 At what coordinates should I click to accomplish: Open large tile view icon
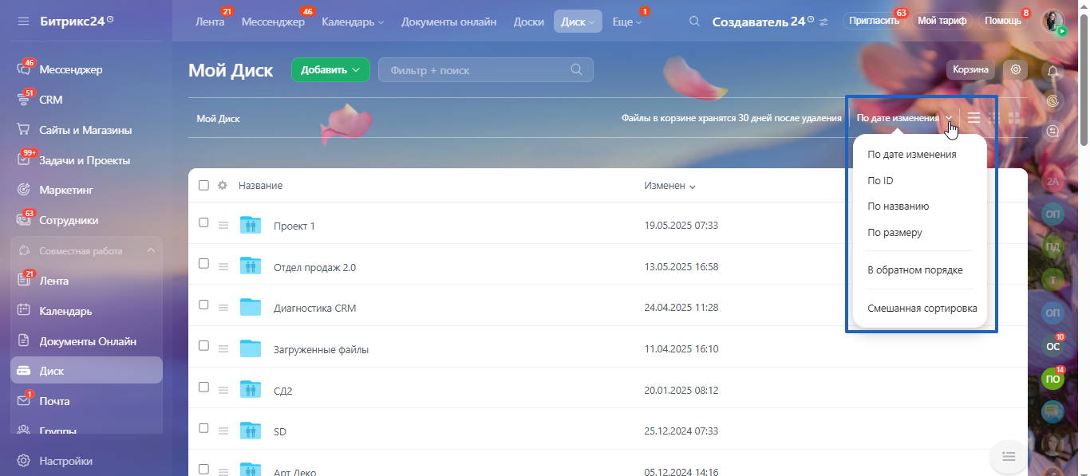(x=1015, y=118)
